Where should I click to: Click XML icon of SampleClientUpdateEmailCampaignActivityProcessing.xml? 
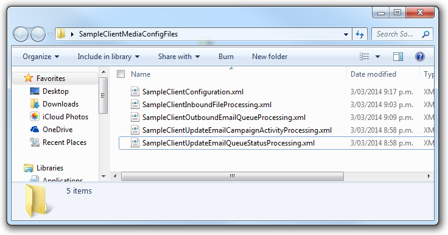coord(135,130)
